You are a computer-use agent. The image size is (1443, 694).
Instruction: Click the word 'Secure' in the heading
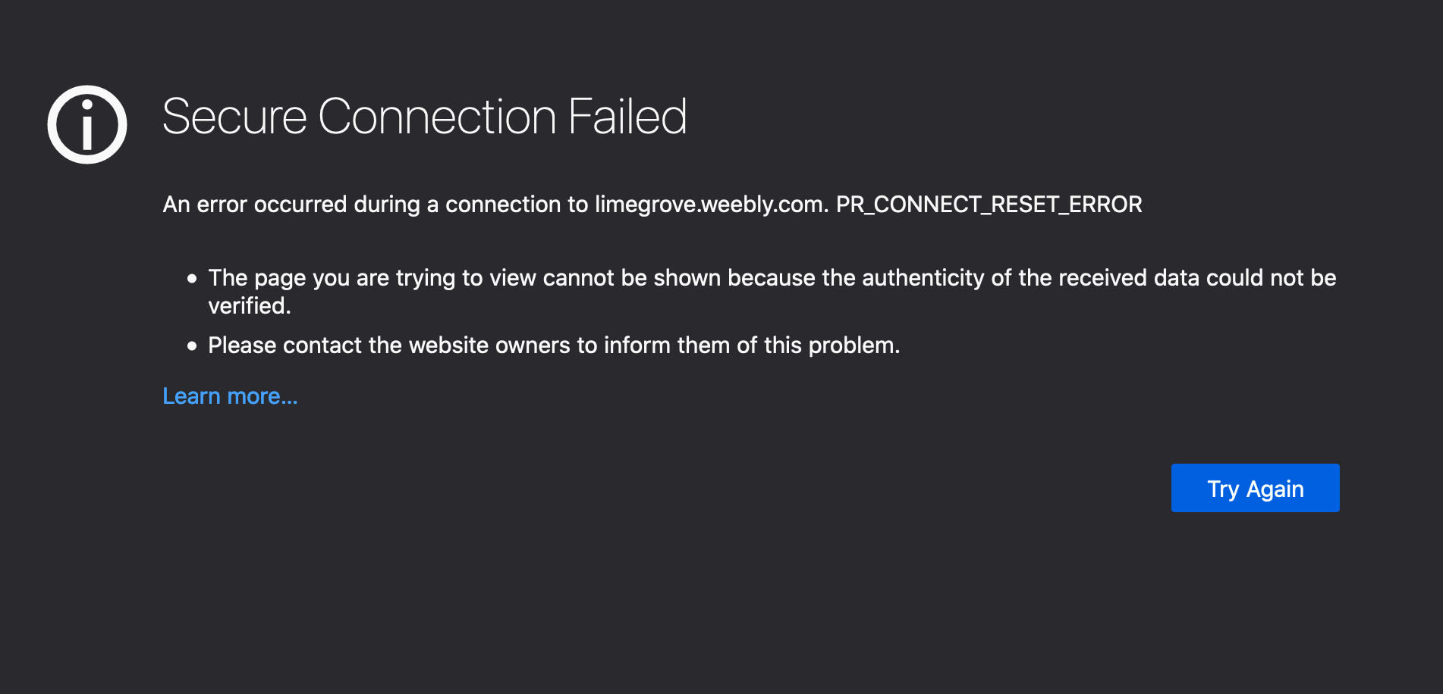pyautogui.click(x=234, y=117)
